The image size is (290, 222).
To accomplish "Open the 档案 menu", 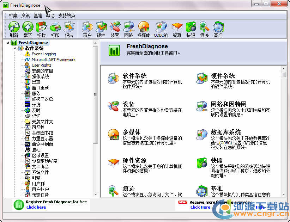I will click(13, 16).
